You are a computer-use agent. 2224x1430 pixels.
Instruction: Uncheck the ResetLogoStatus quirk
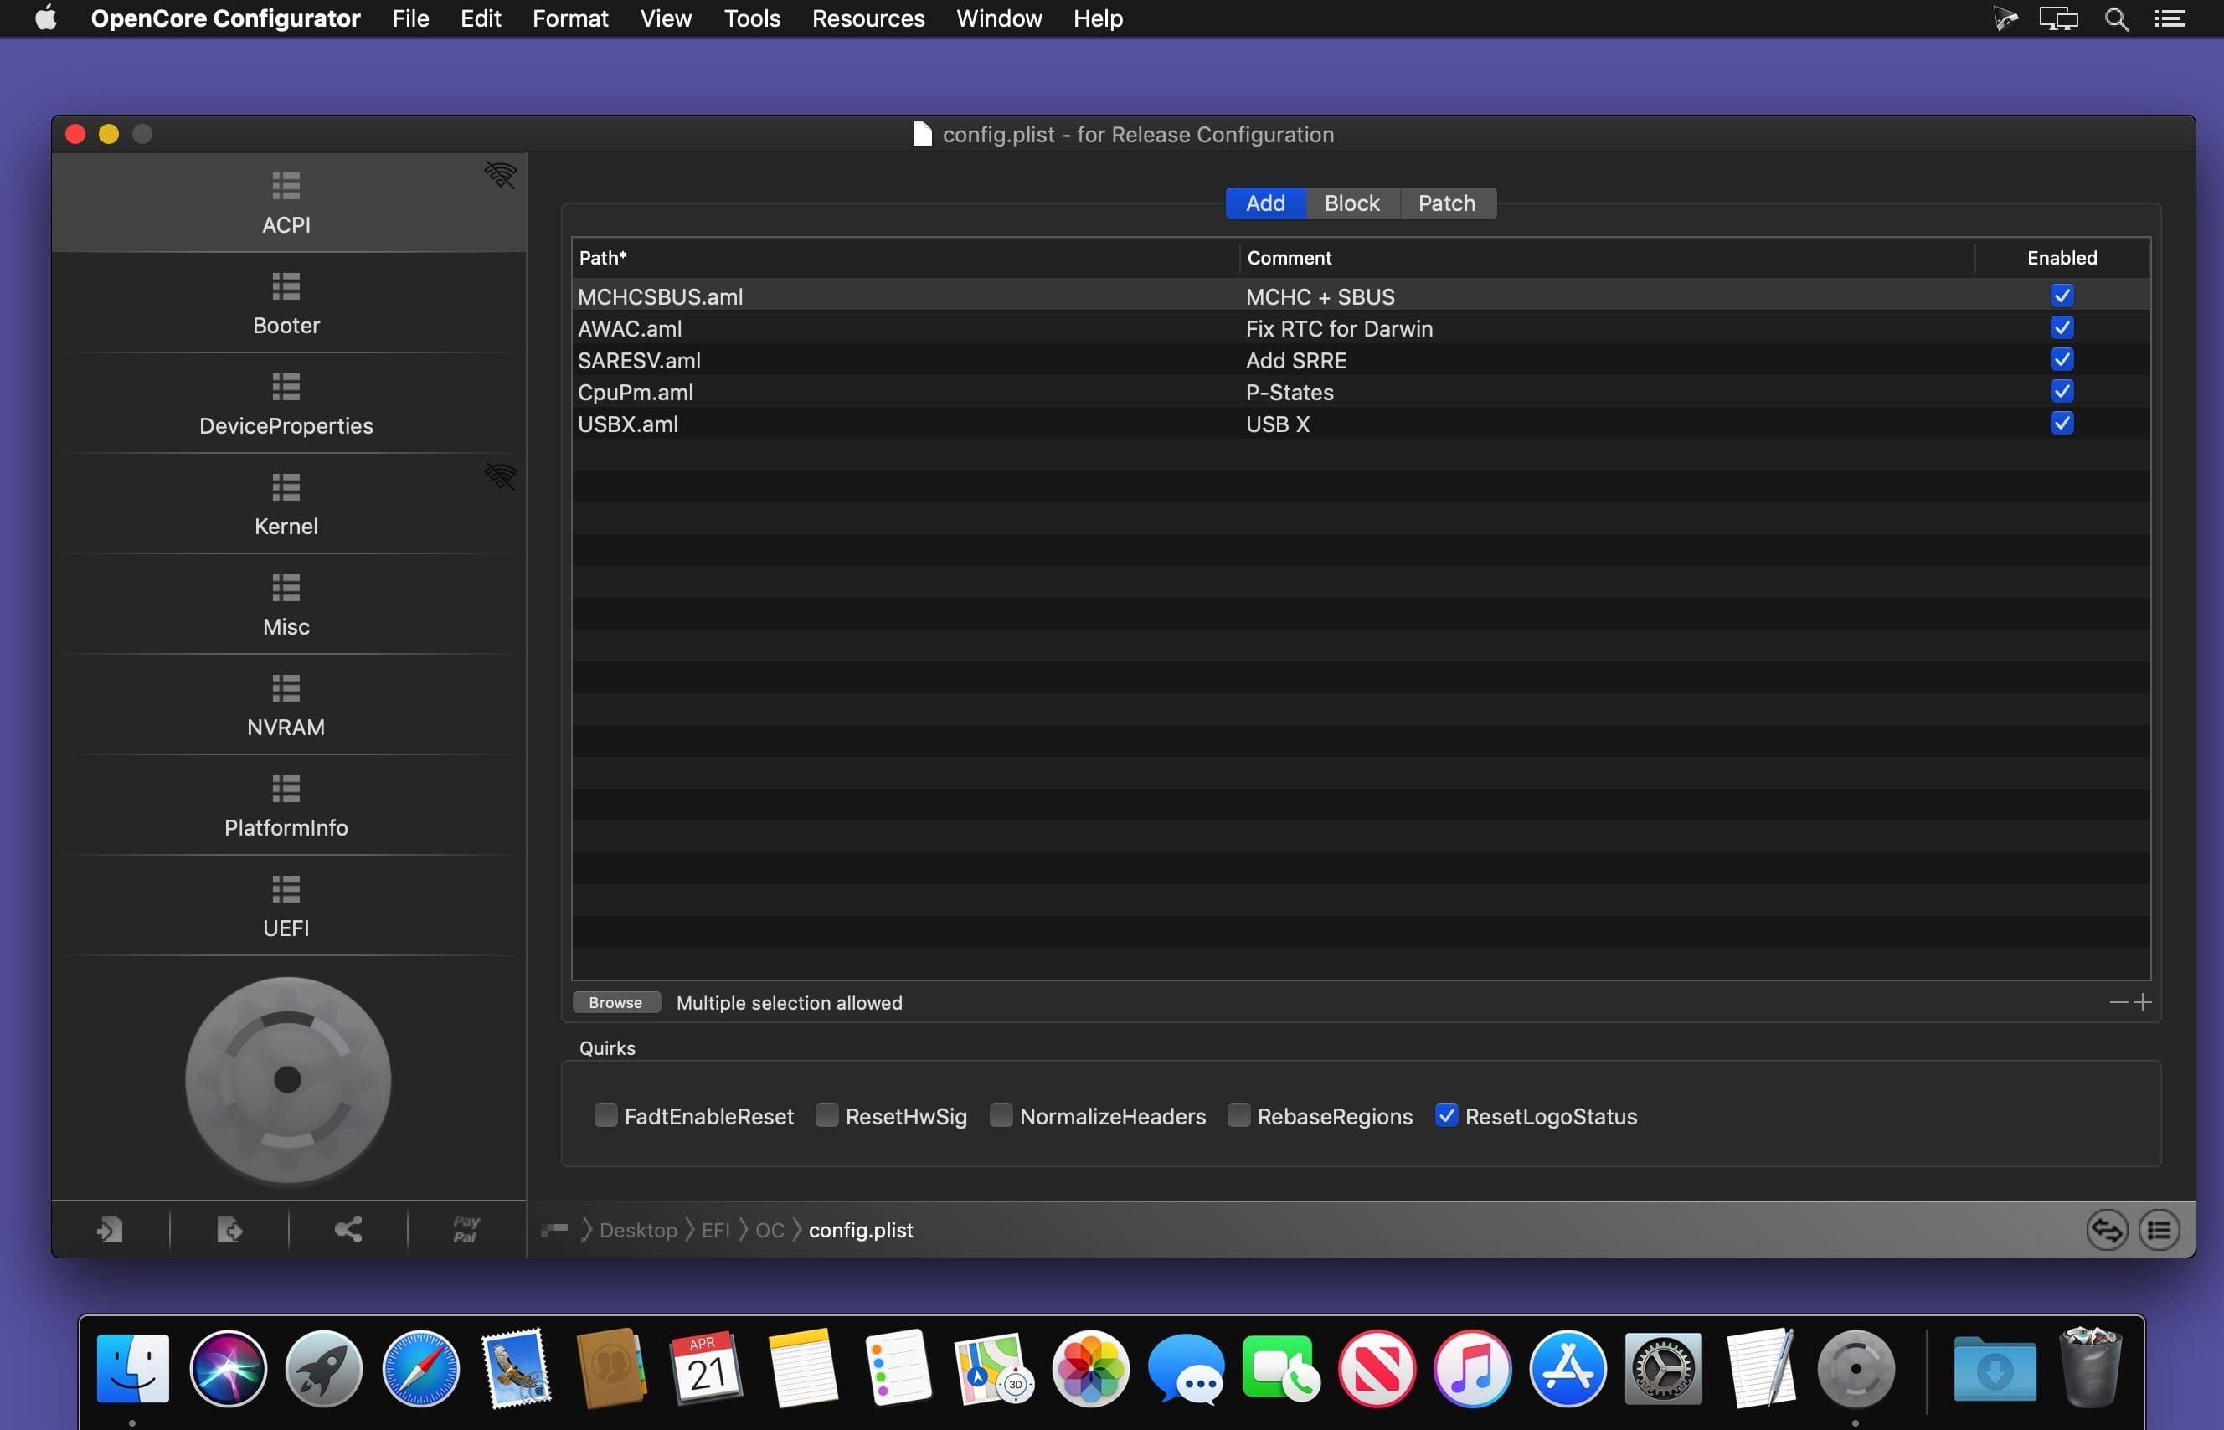[1447, 1116]
